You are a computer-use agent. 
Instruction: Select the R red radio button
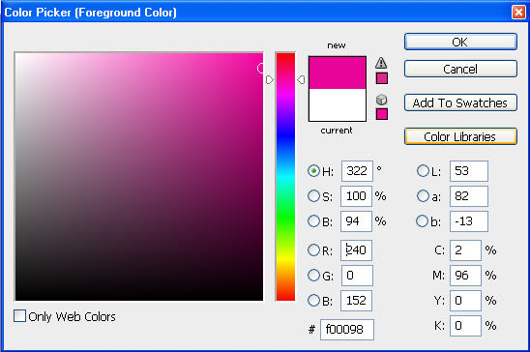click(x=313, y=250)
